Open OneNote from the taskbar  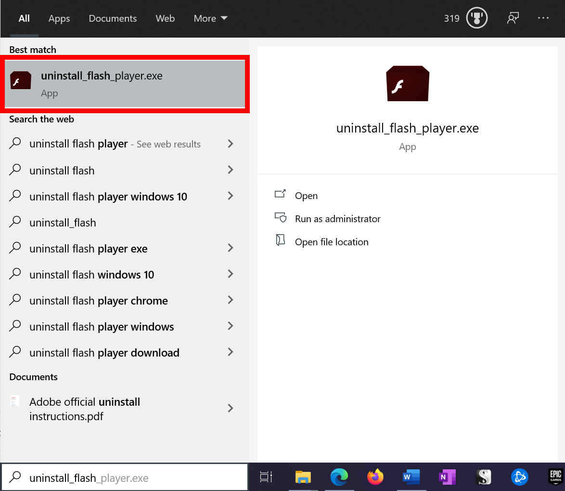(x=447, y=477)
